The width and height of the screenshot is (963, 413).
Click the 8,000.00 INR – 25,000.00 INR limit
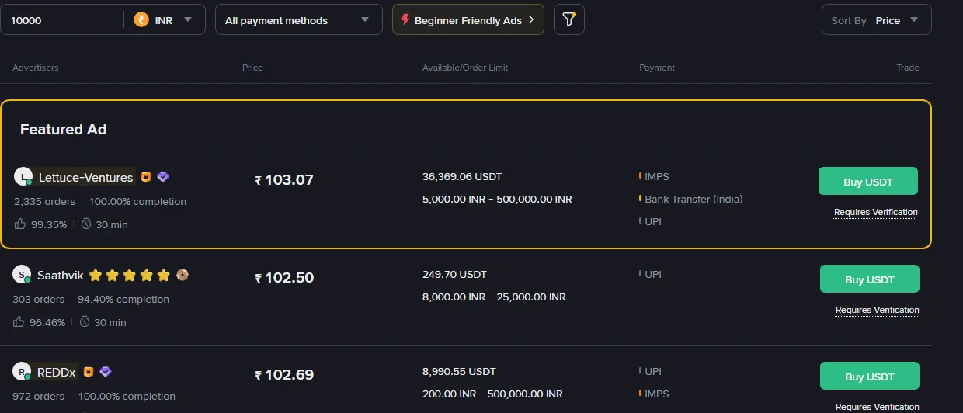tap(494, 297)
